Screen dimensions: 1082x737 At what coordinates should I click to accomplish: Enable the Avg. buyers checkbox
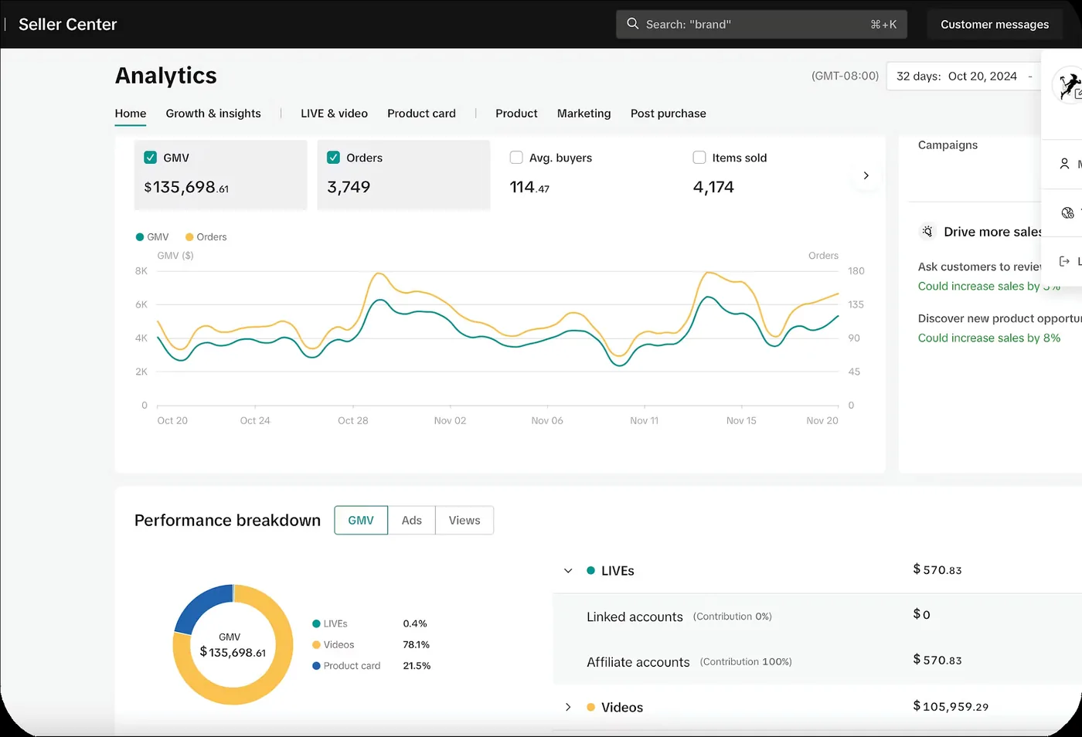pyautogui.click(x=516, y=158)
